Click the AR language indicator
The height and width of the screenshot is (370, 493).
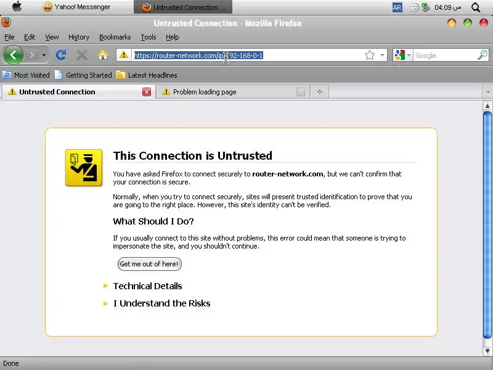tap(397, 7)
